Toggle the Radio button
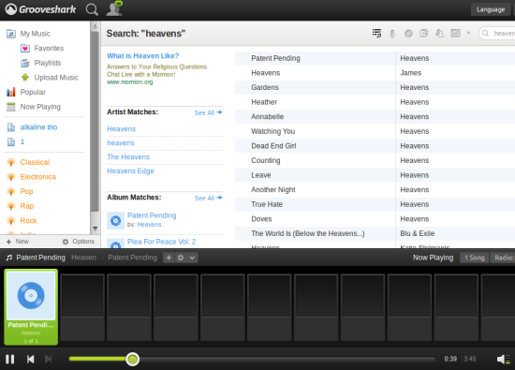This screenshot has width=515, height=370. click(503, 258)
